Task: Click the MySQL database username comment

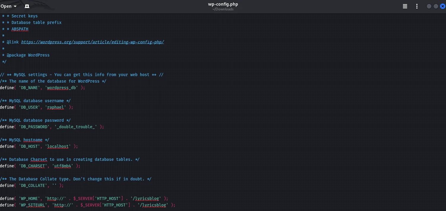Action: 35,101
